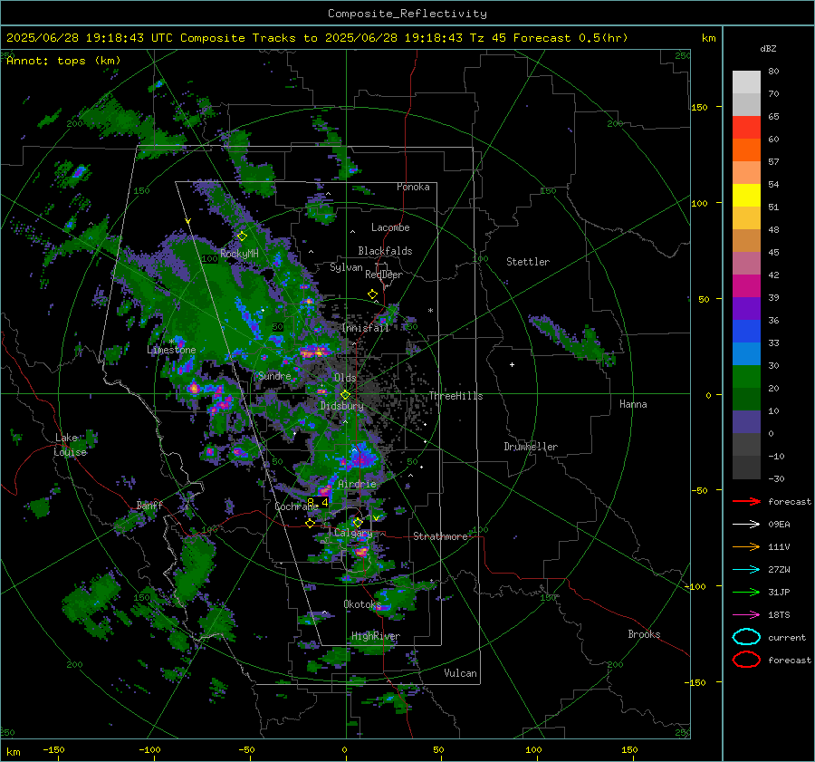Click the Didsbury city label
The height and width of the screenshot is (762, 815).
click(x=342, y=406)
